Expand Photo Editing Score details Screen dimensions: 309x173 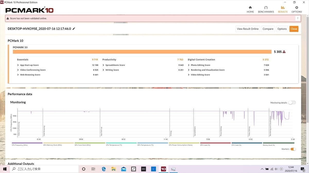(189, 65)
